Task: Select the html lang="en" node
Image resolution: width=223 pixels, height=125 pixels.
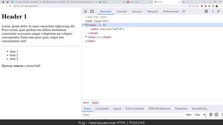Action: (97, 21)
